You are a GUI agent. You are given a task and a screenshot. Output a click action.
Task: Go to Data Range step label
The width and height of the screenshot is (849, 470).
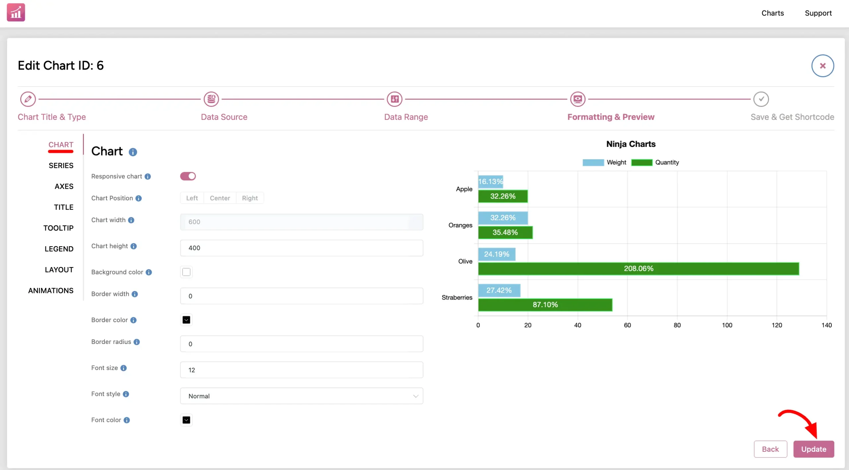pos(406,117)
